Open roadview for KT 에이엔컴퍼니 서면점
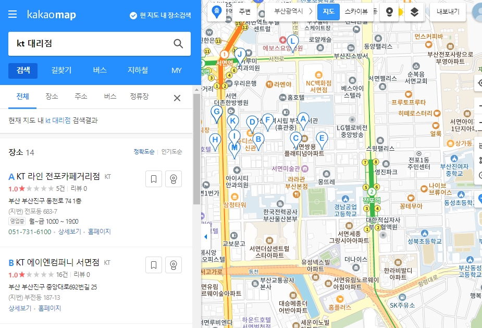The width and height of the screenshot is (482, 328). point(174,265)
